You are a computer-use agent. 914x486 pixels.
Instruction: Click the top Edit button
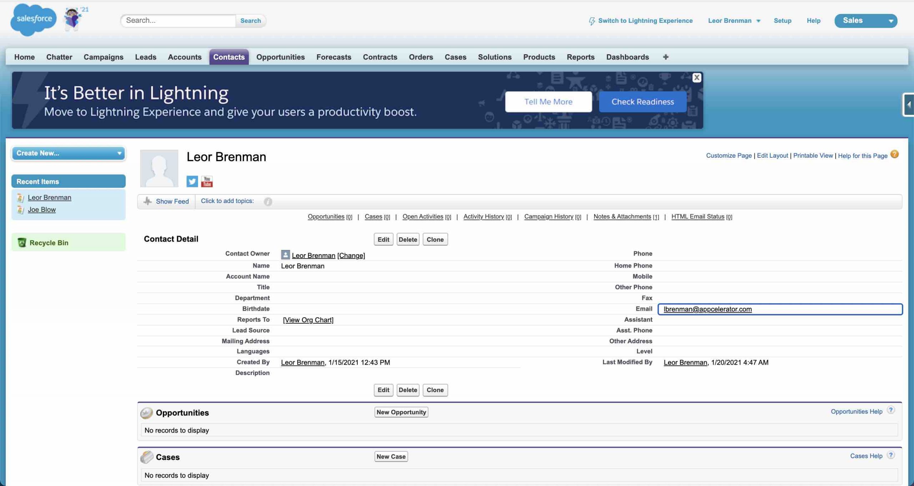[x=383, y=239]
